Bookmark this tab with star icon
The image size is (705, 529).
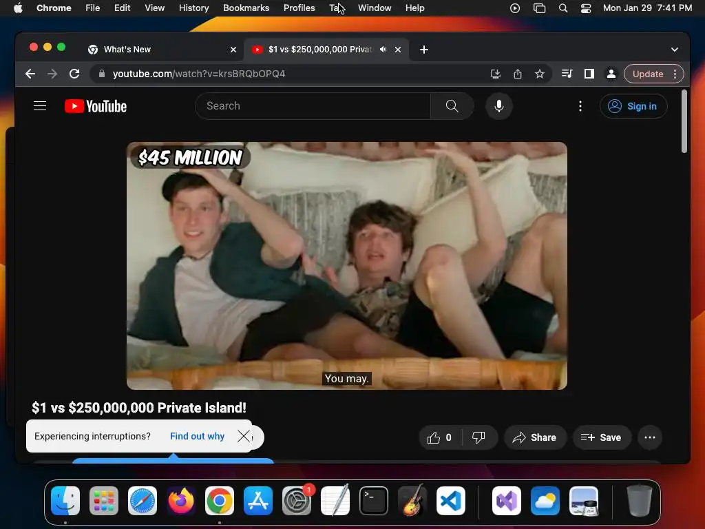tap(540, 74)
